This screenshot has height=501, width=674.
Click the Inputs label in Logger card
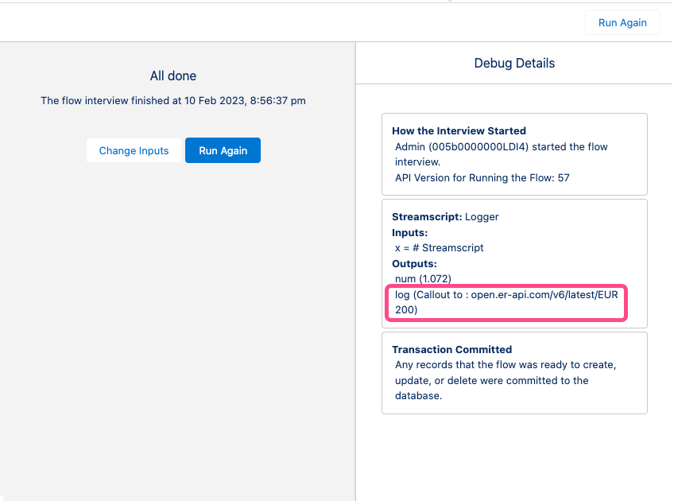click(410, 232)
